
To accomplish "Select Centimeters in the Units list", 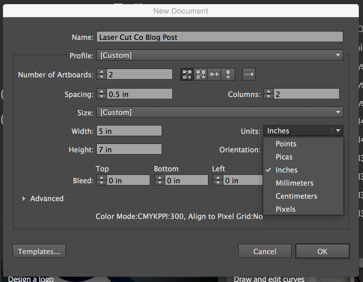I will tap(303, 196).
